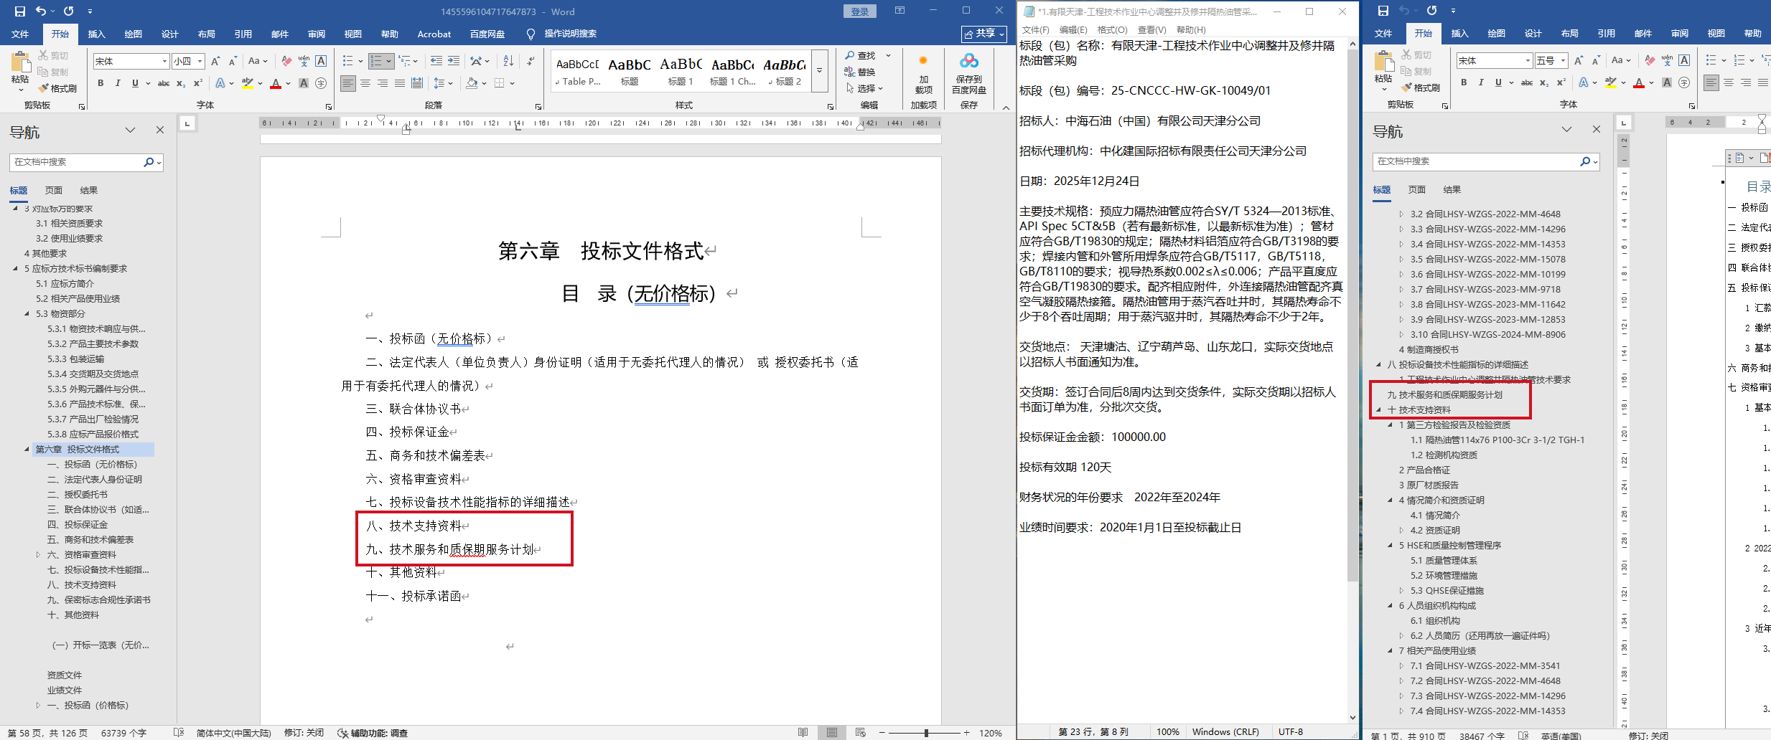Screen dimensions: 1771x740
Task: Collapse '5.3 物资部分' in left navigation
Action: (x=27, y=314)
